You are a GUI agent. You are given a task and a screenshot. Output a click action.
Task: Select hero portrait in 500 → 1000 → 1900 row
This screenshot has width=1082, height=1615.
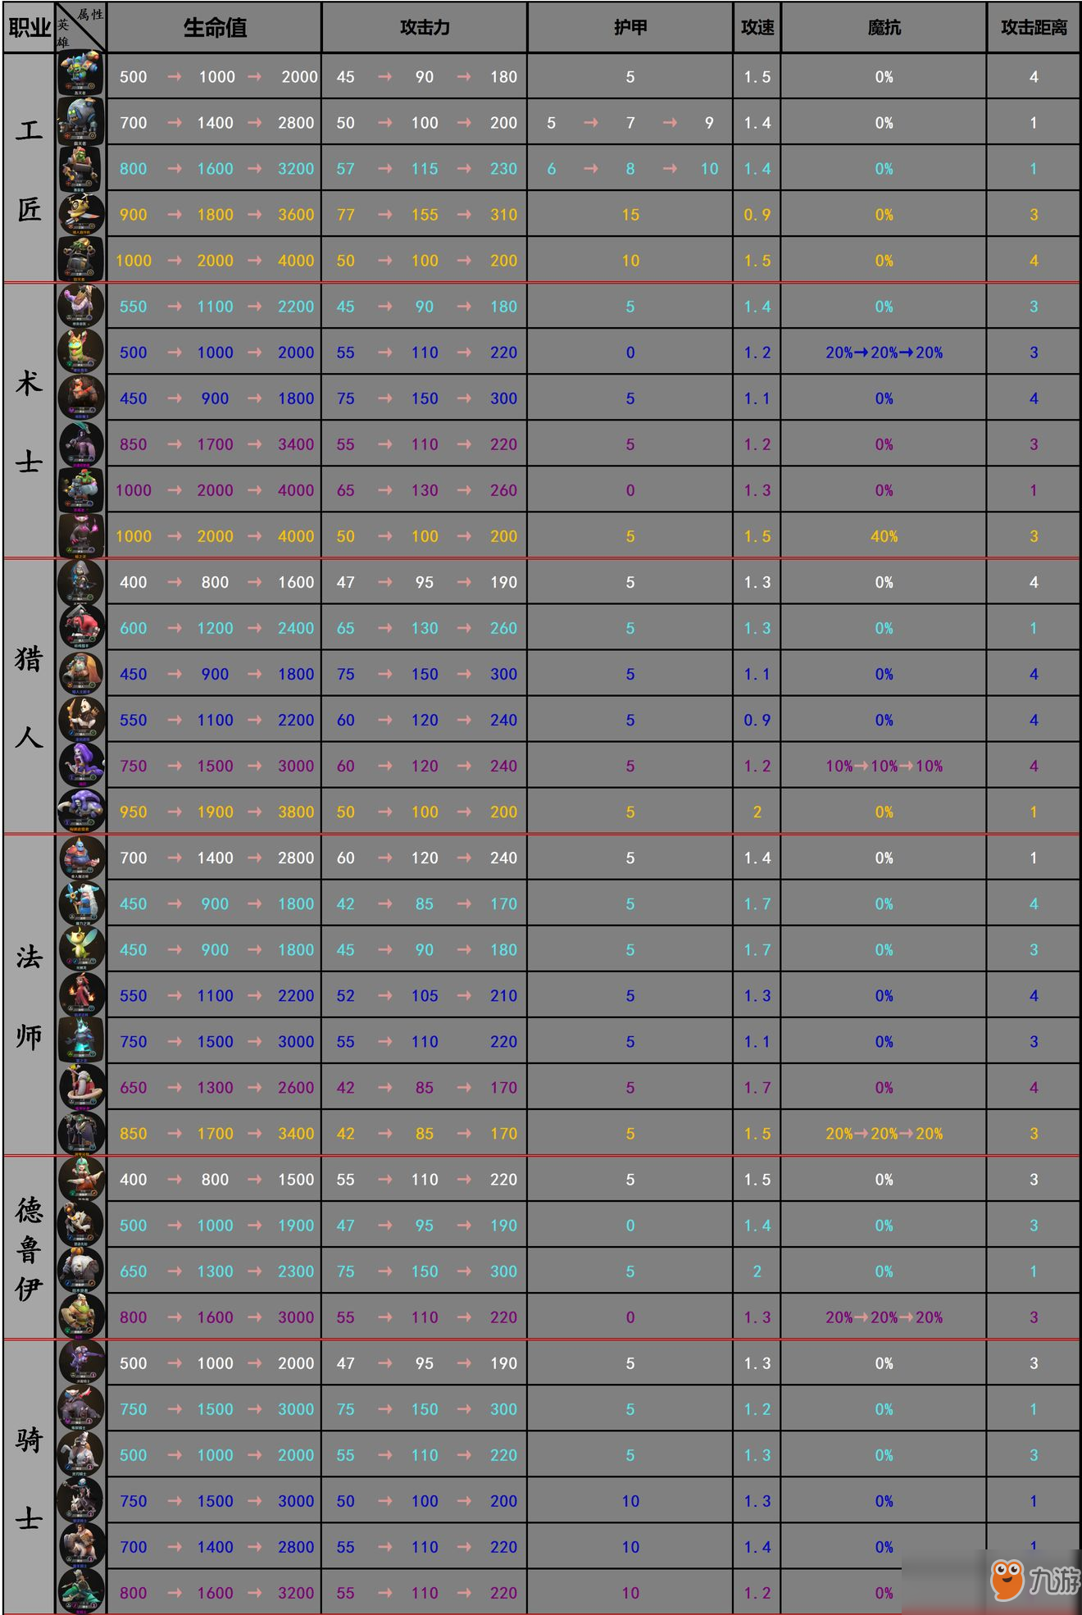[81, 1224]
